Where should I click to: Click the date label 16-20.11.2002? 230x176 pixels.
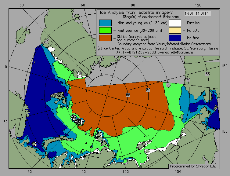(197, 13)
